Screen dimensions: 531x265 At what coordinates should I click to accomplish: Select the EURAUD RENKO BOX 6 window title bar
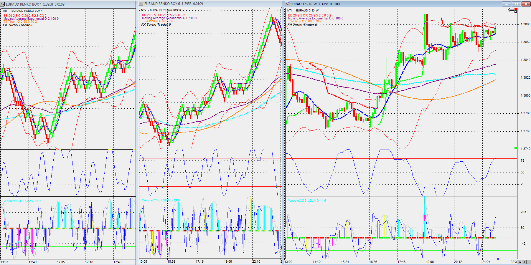[x=210, y=4]
